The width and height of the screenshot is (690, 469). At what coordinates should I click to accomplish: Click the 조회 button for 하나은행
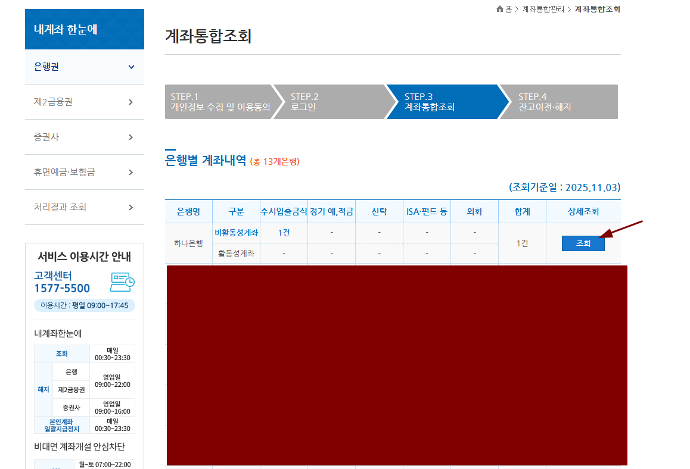(x=583, y=243)
